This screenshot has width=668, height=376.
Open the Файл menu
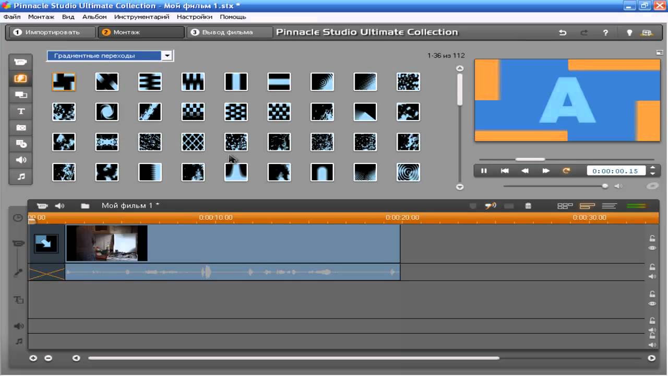[x=11, y=17]
